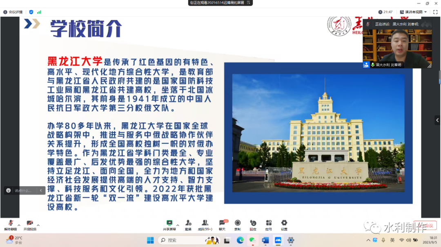This screenshot has height=247, width=441.
Task: View network signal strength bars
Action: [x=39, y=12]
